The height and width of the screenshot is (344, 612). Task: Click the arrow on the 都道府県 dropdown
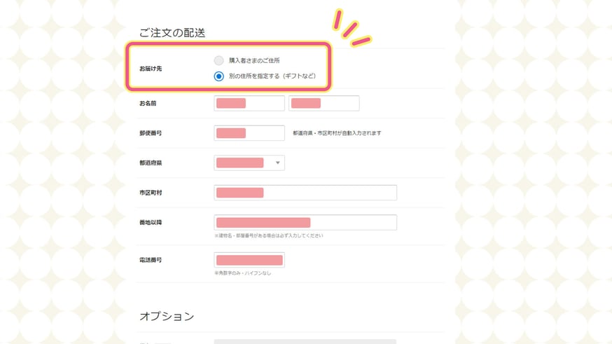(277, 163)
